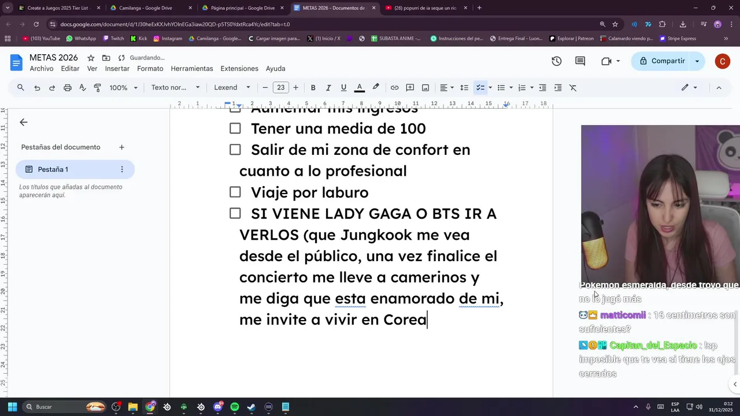Open text alignment dropdown
The image size is (740, 416).
[446, 88]
